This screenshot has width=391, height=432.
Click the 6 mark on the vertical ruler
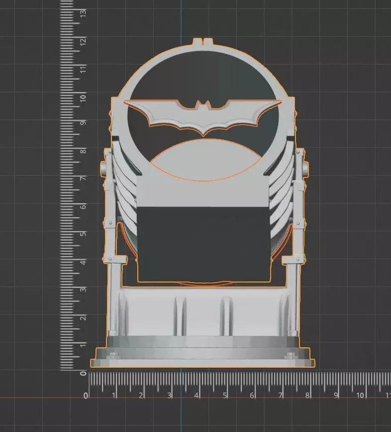(x=83, y=206)
